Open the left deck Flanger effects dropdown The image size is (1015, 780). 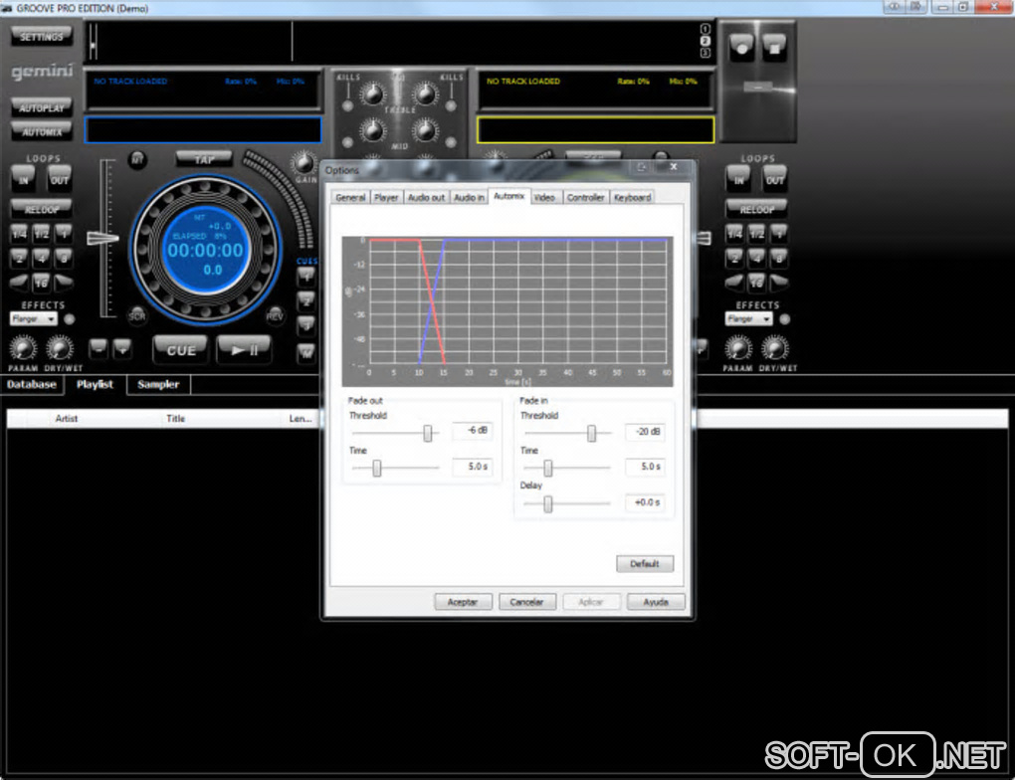34,318
